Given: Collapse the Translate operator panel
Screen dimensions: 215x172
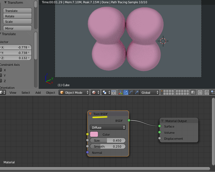Looking at the screenshot, I should (1, 34).
